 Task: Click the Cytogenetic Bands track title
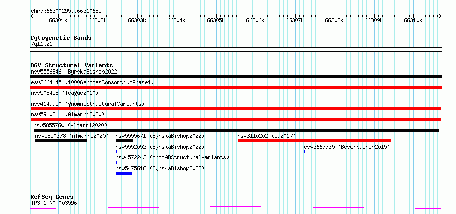pyautogui.click(x=61, y=38)
